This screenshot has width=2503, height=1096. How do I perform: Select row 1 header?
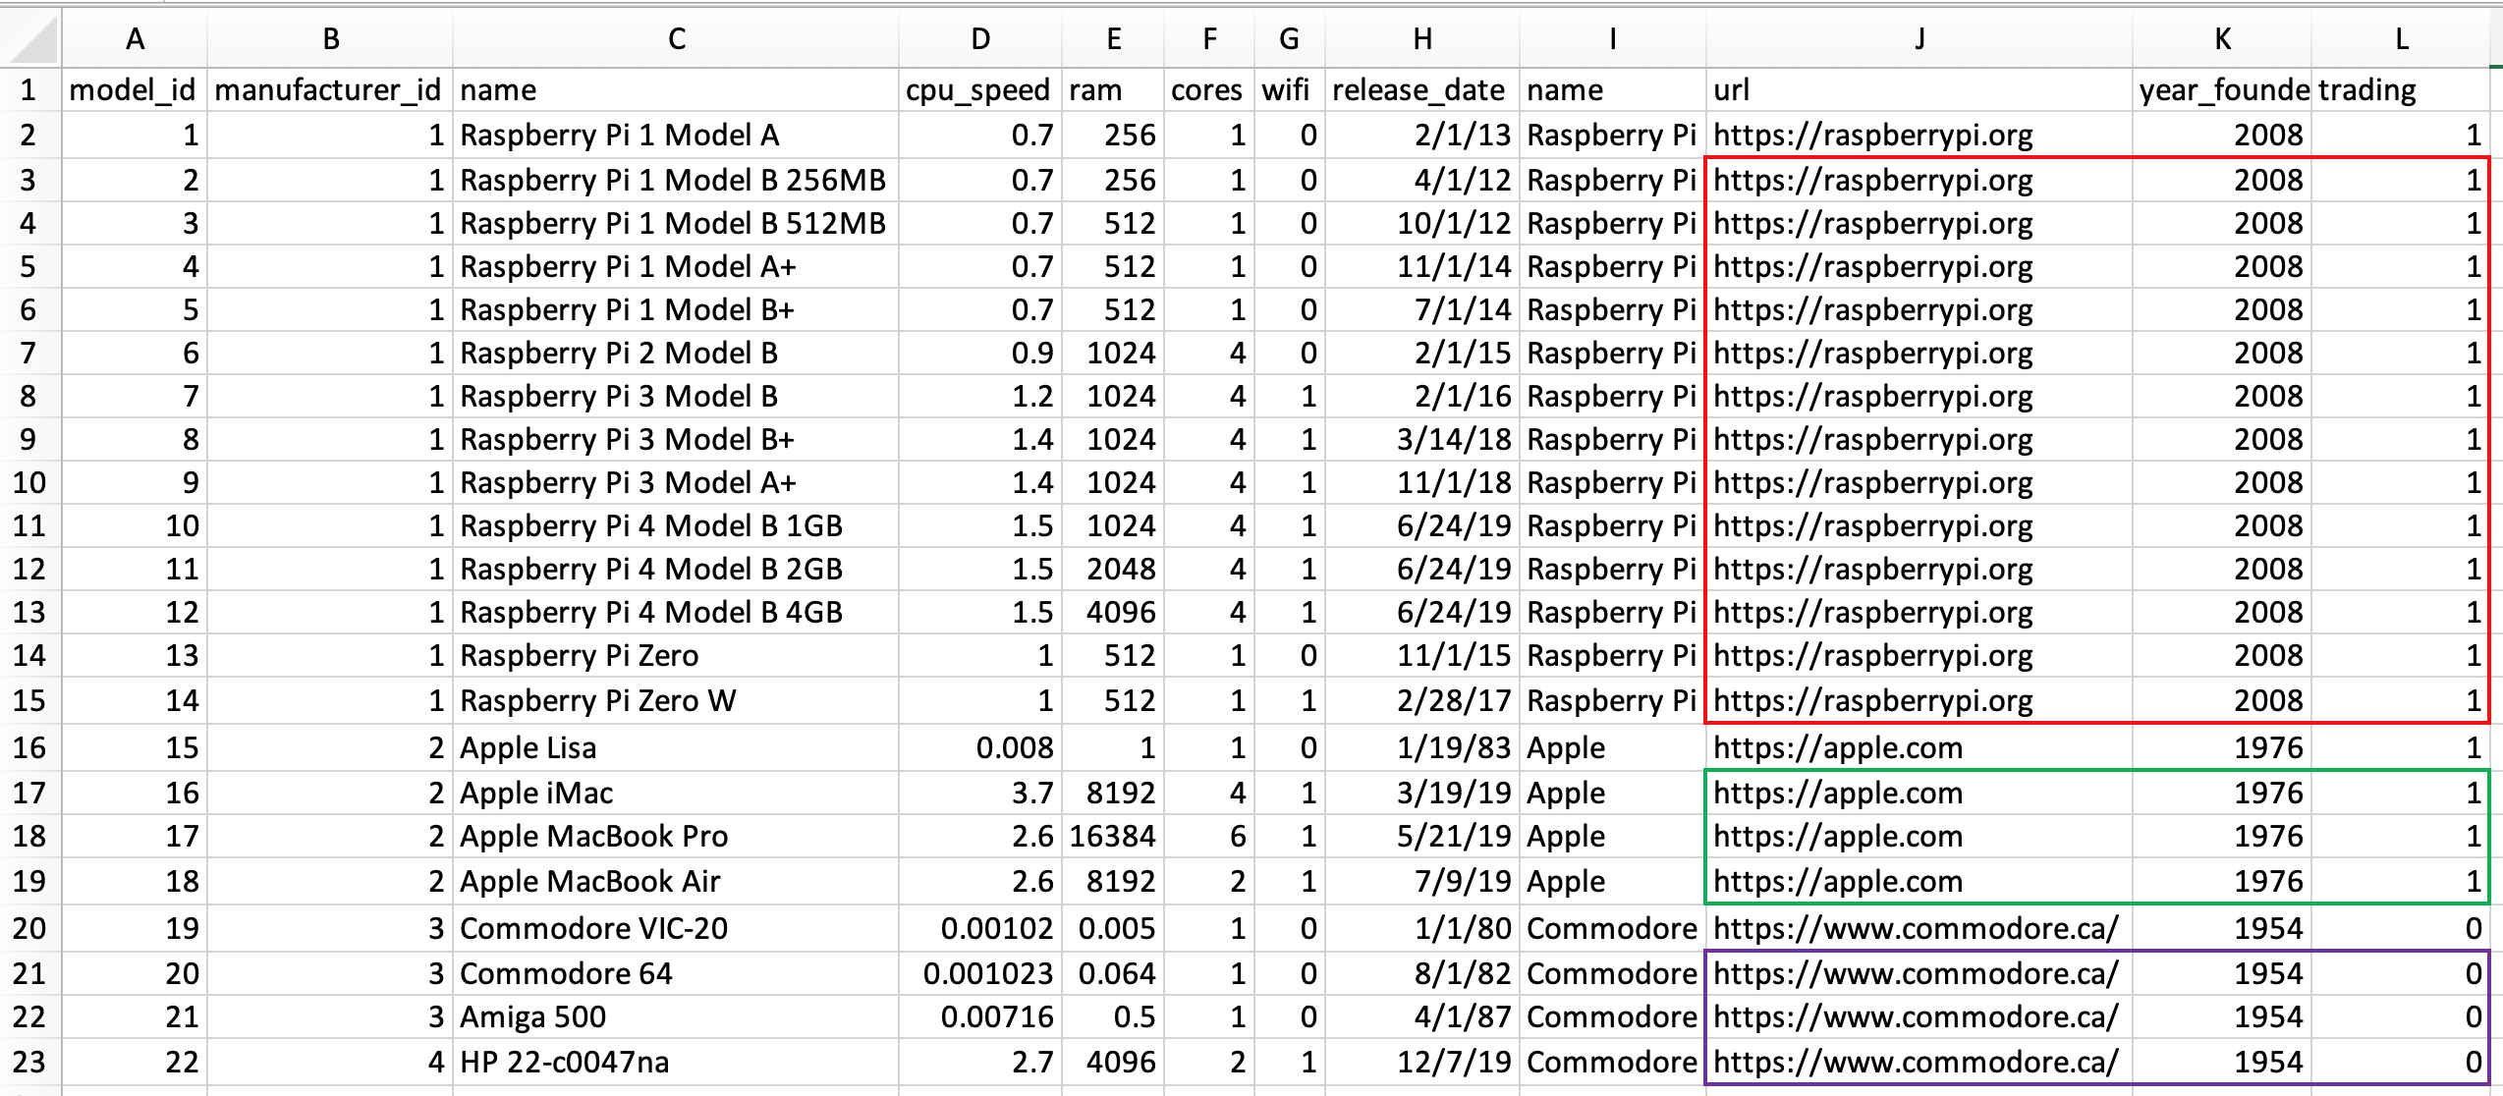29,90
